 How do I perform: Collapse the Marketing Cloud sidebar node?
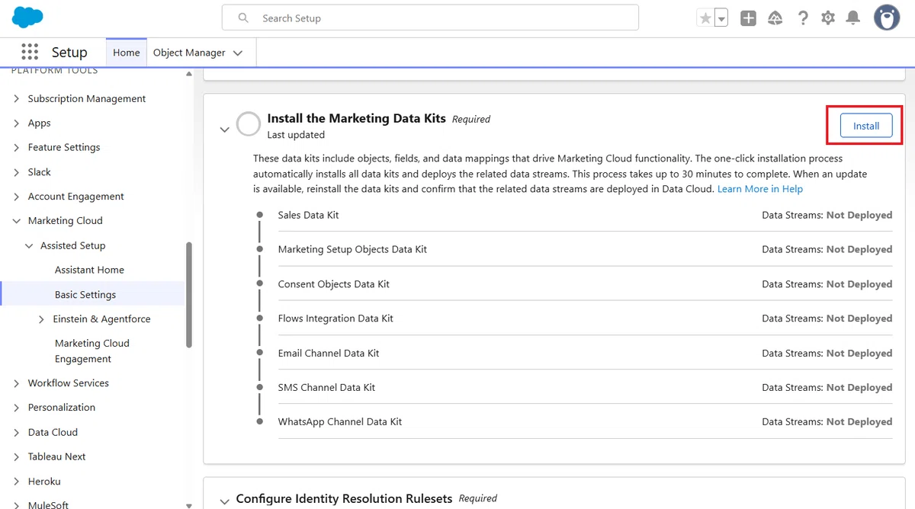pos(17,221)
